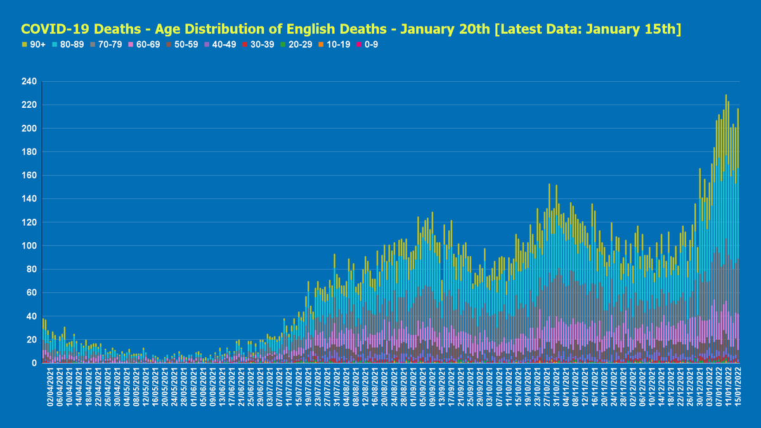Click the chart title starting "COVID-19 Deaths"
This screenshot has height=428, width=761.
351,29
